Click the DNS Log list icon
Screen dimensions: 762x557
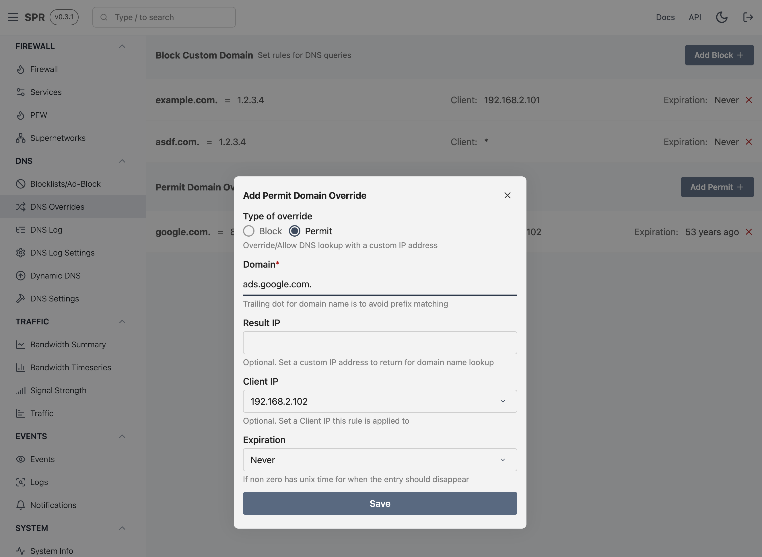(x=21, y=230)
